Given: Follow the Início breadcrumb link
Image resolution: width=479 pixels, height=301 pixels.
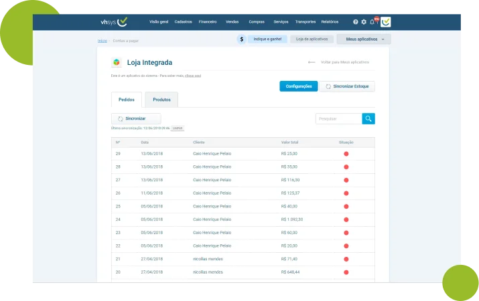Looking at the screenshot, I should pos(102,41).
